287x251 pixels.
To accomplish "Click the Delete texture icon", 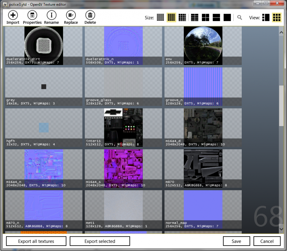I will point(90,15).
